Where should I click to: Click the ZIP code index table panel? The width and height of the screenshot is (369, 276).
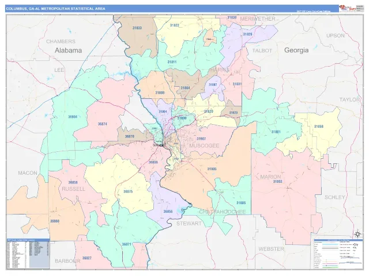click(x=28, y=254)
